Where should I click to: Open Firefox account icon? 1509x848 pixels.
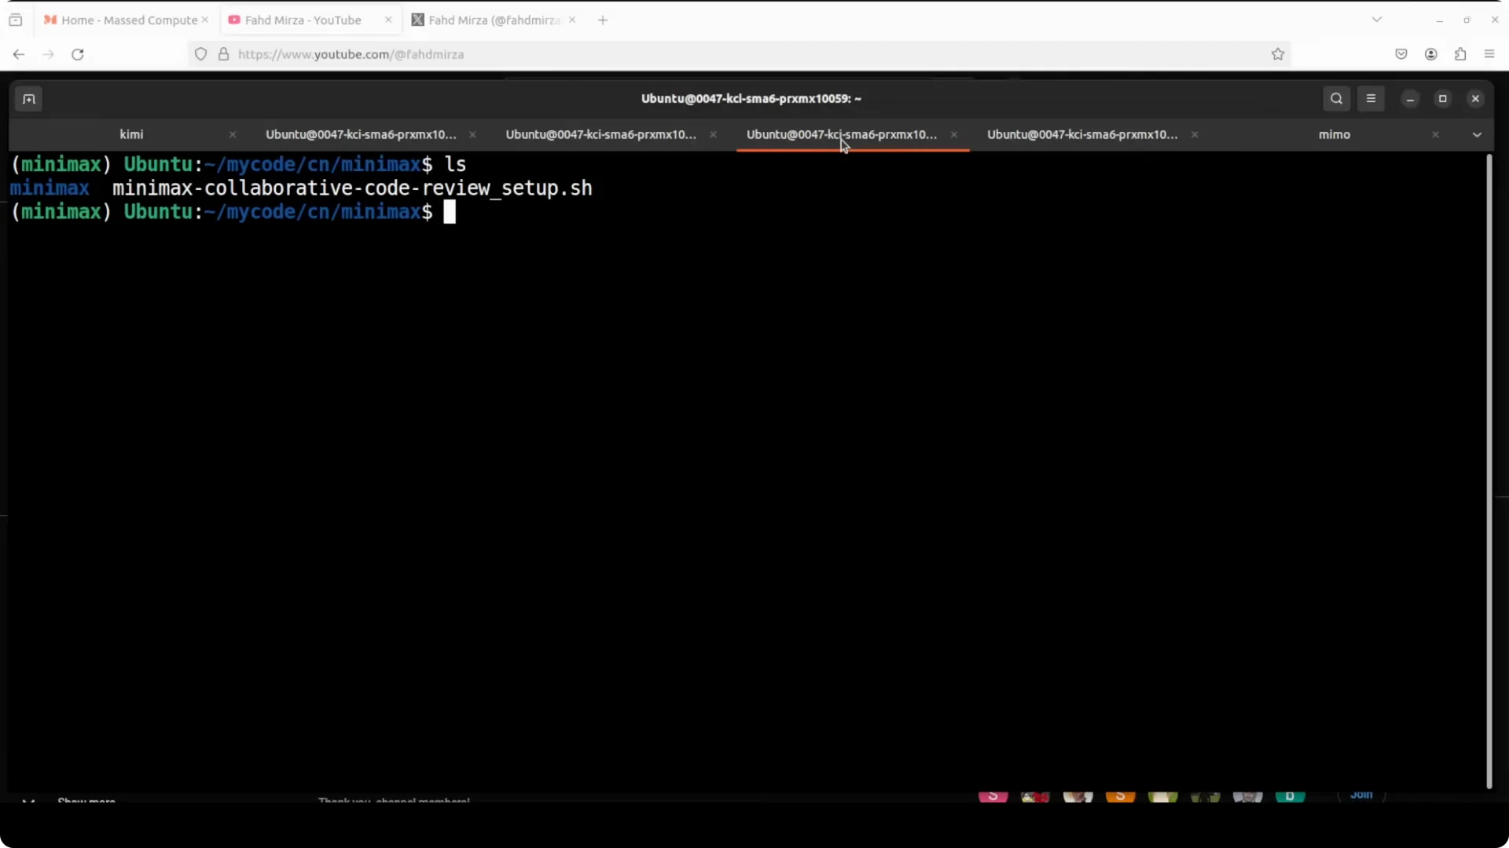(1431, 54)
